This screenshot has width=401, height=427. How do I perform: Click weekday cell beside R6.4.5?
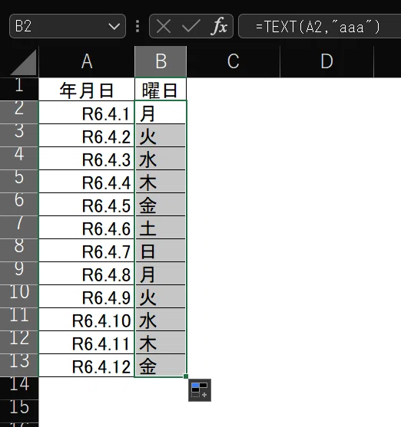[x=161, y=204]
